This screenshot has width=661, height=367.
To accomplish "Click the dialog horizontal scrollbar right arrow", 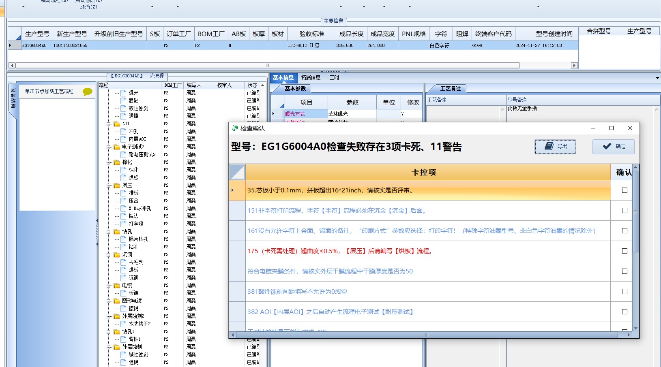I will pyautogui.click(x=629, y=335).
